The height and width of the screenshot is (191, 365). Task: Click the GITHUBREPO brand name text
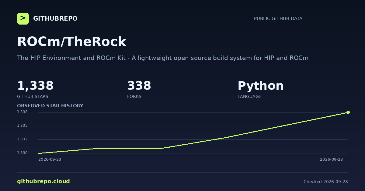point(55,18)
